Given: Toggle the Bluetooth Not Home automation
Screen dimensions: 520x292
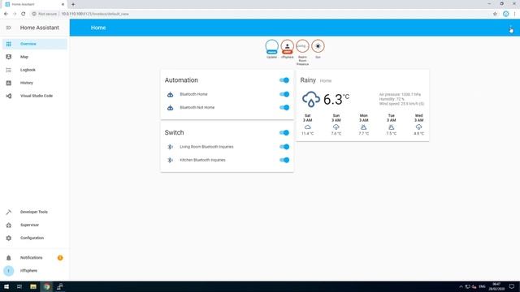Looking at the screenshot, I should click(x=284, y=108).
